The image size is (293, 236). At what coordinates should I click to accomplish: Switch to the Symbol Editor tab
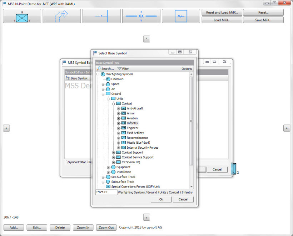76,162
